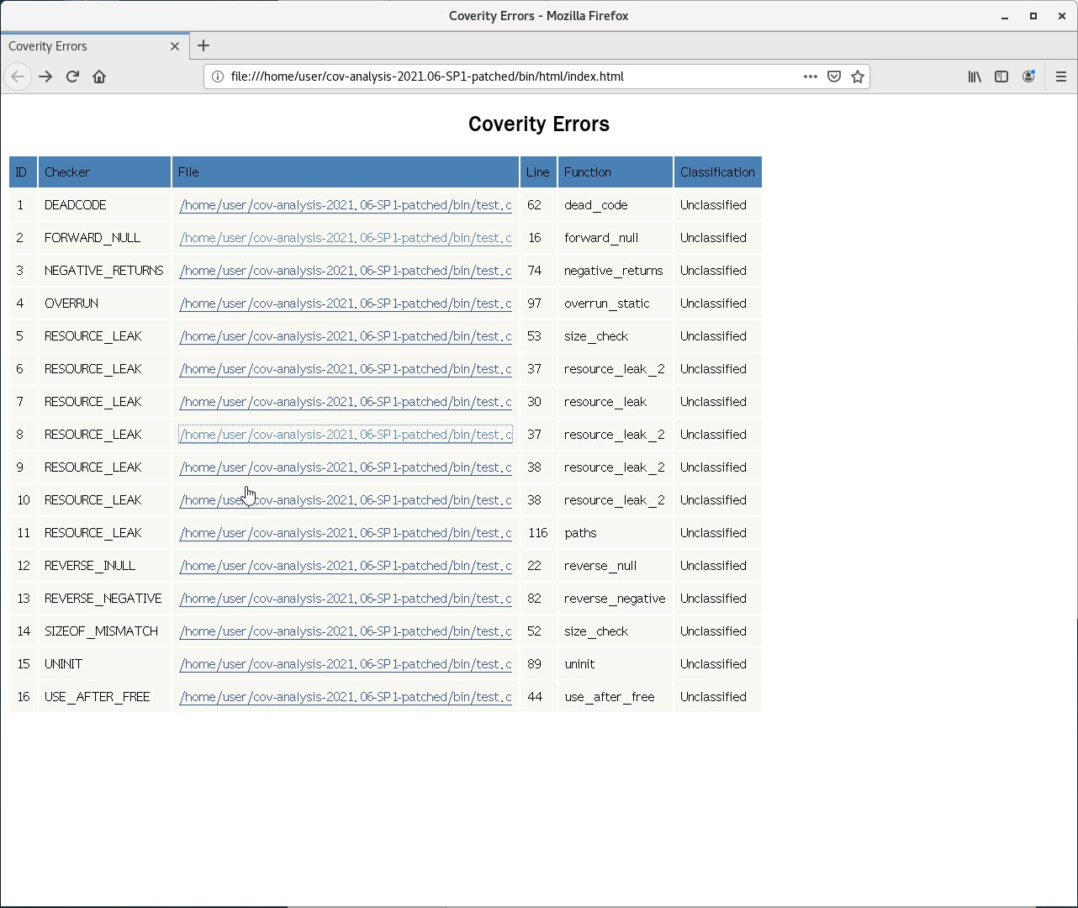Open file link in row ID 9
Screen dimensions: 1078x908
(346, 467)
